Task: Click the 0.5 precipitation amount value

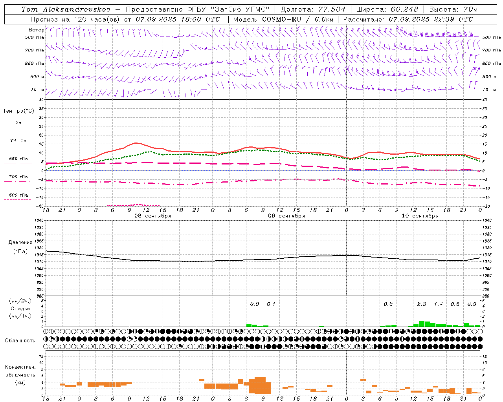Action: pyautogui.click(x=455, y=304)
